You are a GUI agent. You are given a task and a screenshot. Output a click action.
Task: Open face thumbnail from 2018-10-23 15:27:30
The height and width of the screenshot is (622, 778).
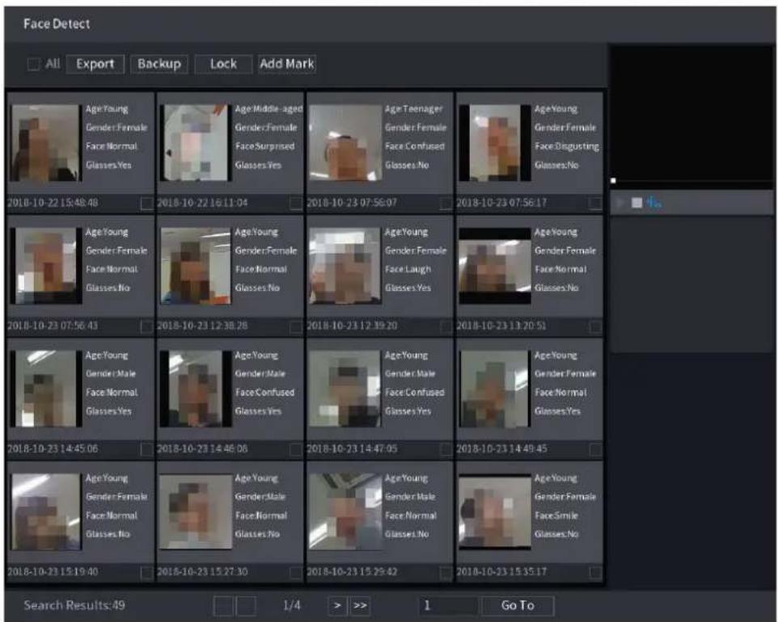click(x=196, y=512)
